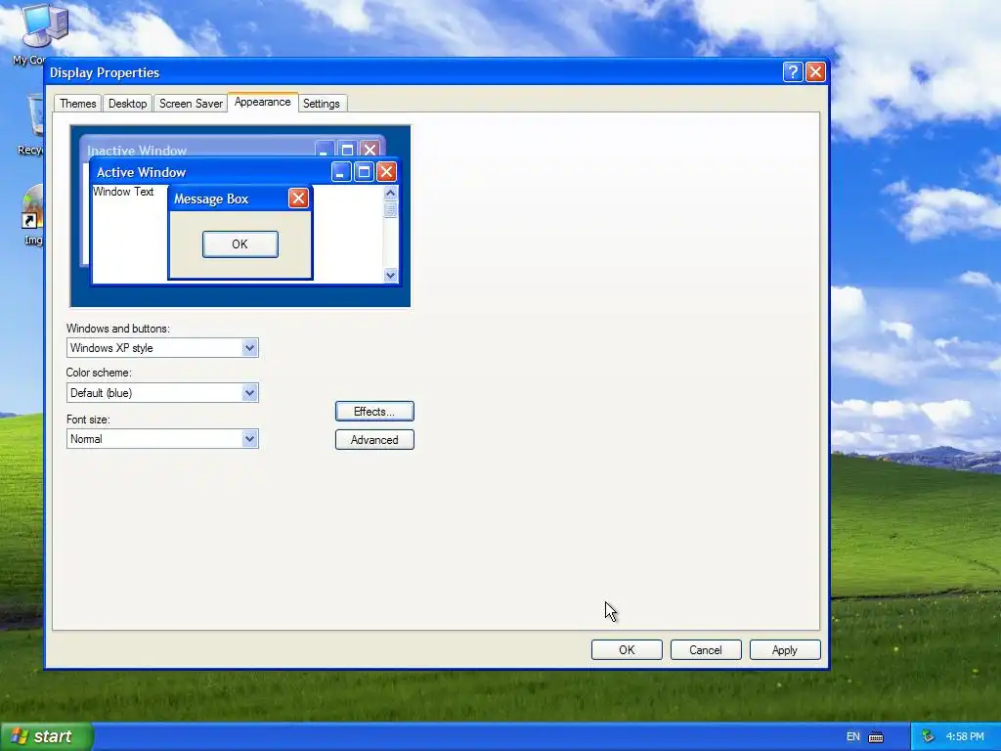Select the Appearance tab

pos(262,102)
